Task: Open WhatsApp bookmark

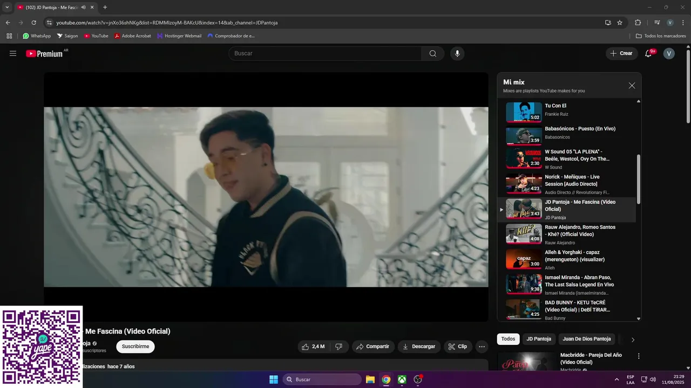Action: click(37, 36)
